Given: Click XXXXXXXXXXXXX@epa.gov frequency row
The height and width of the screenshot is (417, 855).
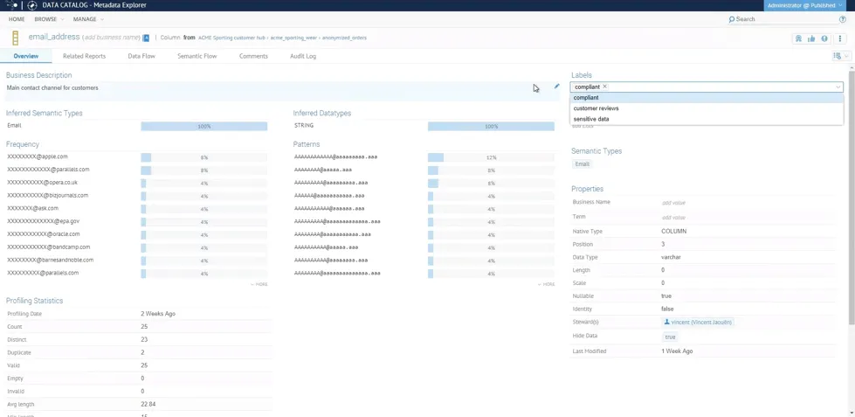Looking at the screenshot, I should point(137,221).
